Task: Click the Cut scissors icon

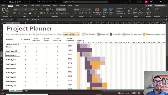Action: (7, 9)
